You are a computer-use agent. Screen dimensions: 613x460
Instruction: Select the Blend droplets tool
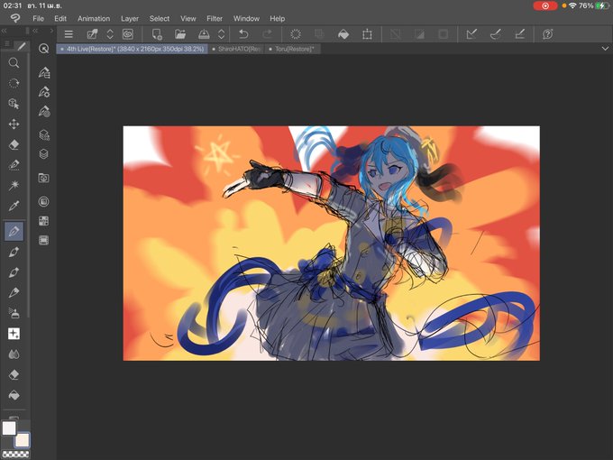point(14,354)
